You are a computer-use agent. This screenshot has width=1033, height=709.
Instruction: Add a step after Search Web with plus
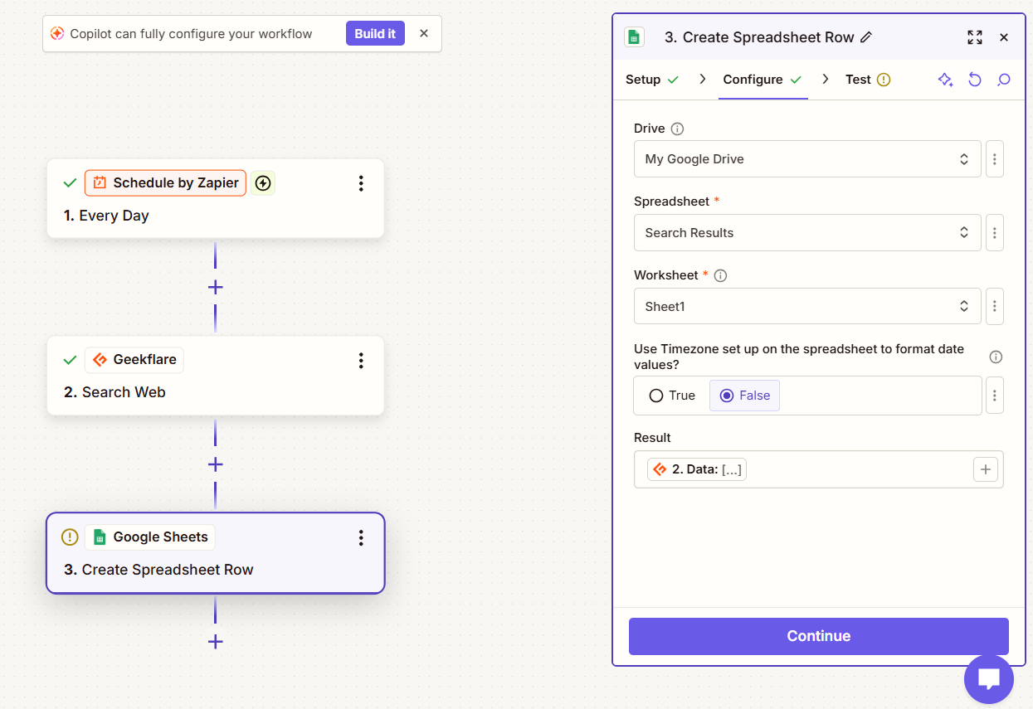tap(216, 464)
